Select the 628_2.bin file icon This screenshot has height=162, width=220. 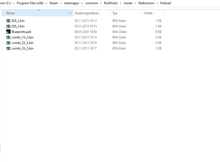coord(8,21)
